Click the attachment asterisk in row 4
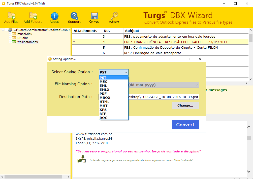The width and height of the screenshot is (253, 179). click(74, 42)
